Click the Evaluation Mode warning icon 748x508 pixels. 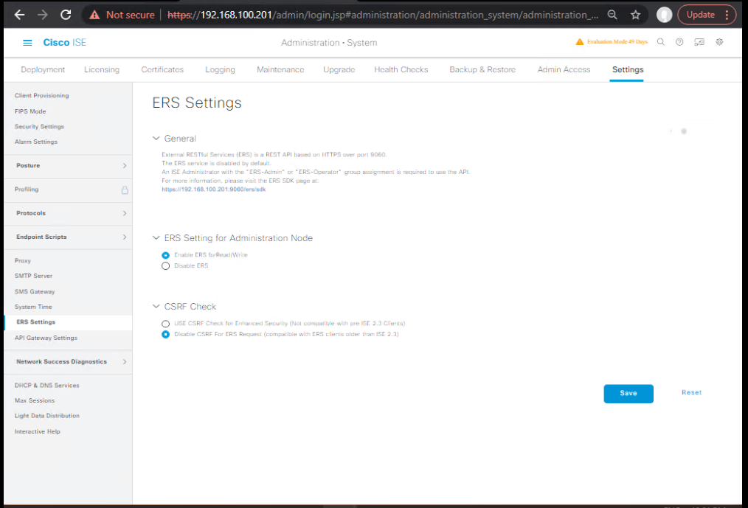pos(580,42)
